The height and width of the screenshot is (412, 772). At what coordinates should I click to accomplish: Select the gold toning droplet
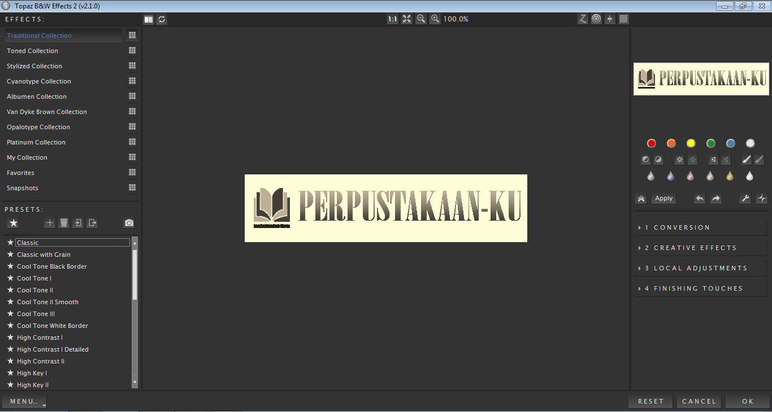click(730, 176)
